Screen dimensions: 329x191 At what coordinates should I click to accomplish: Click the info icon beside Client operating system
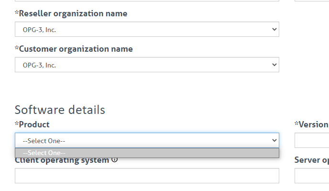coord(115,159)
